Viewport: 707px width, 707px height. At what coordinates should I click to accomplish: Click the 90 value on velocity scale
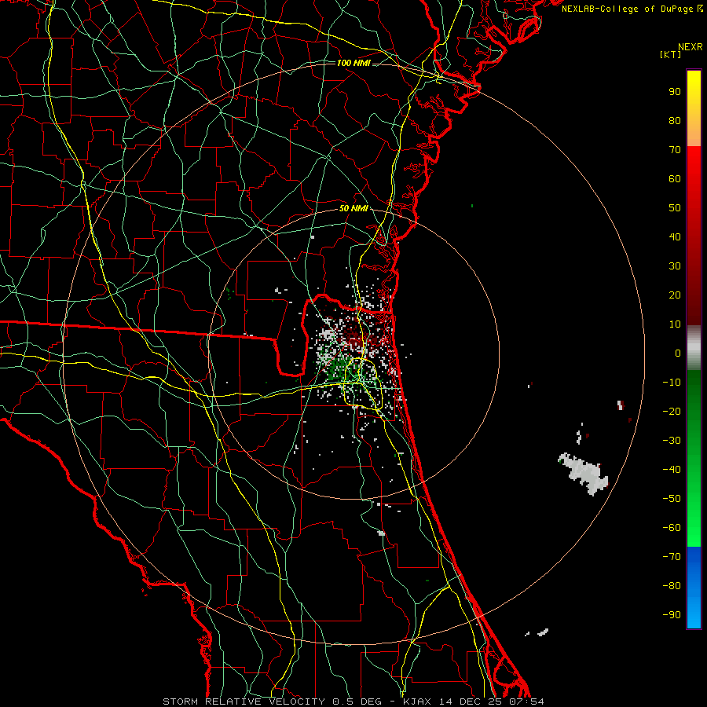675,92
